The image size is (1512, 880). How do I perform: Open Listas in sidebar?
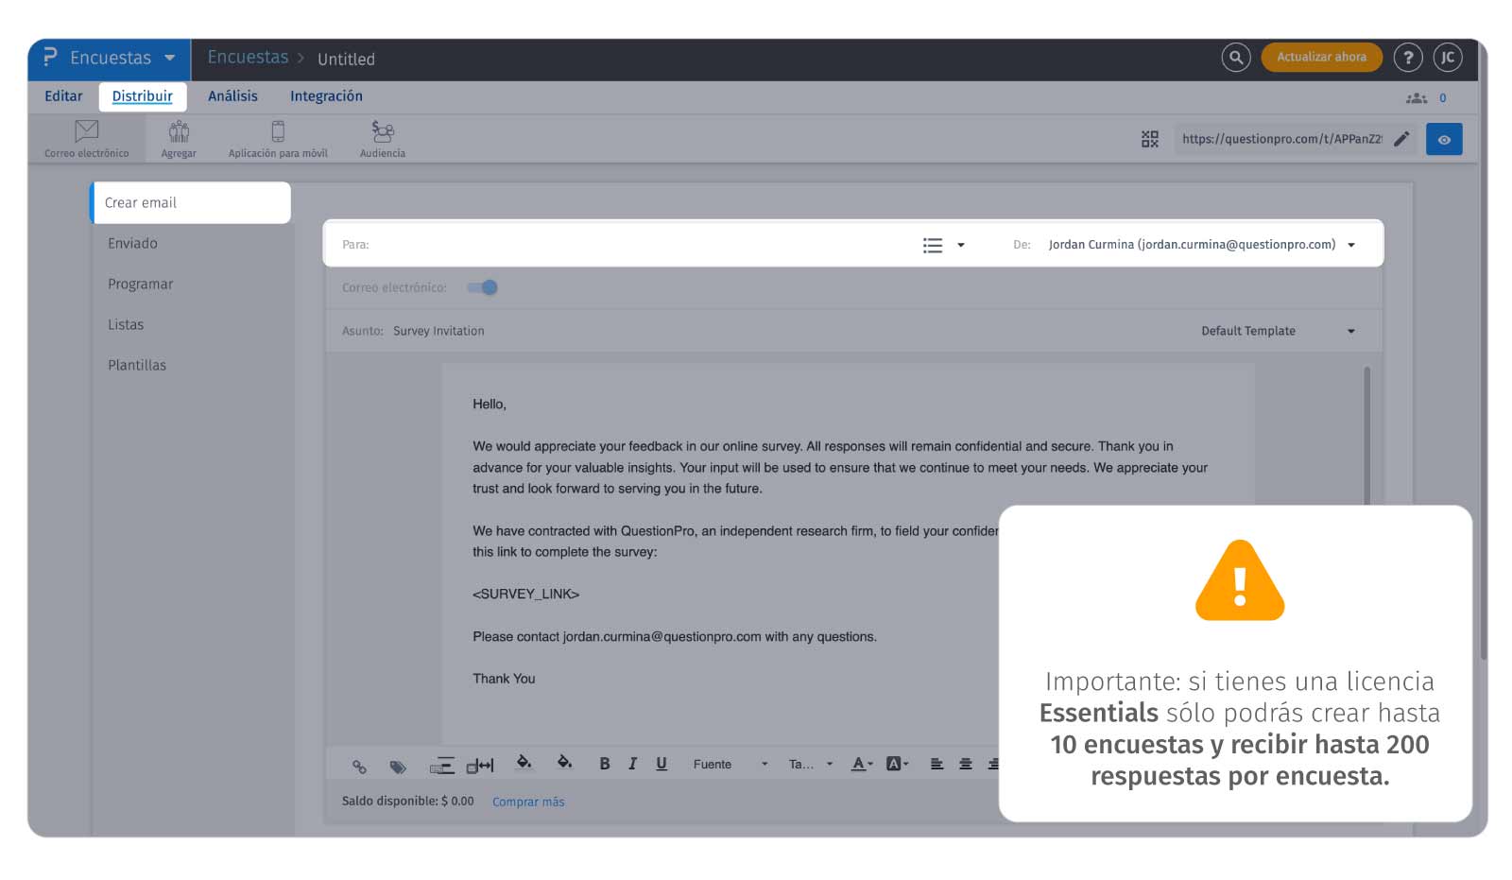126,324
